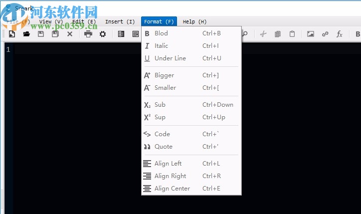
Task: Select Code formatting entry
Action: coord(191,134)
